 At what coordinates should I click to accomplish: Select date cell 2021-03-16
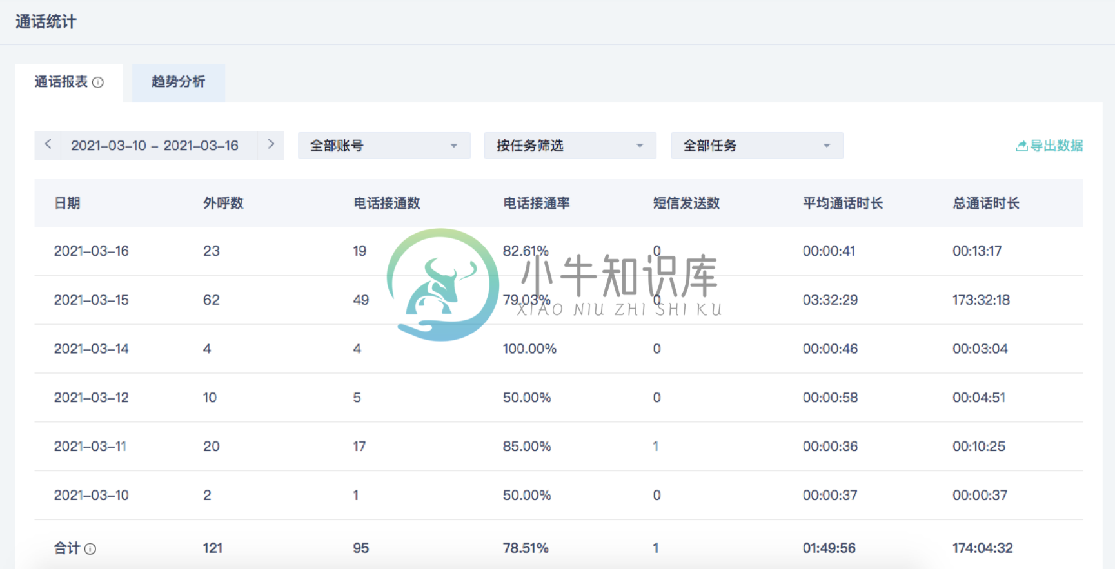tap(92, 251)
